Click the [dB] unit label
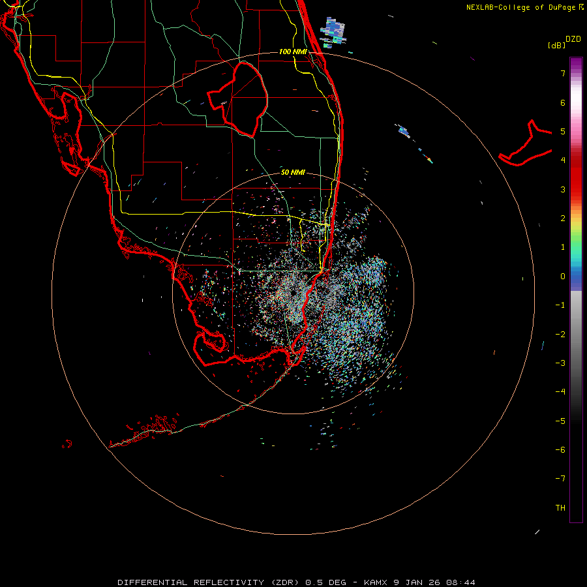 [556, 45]
